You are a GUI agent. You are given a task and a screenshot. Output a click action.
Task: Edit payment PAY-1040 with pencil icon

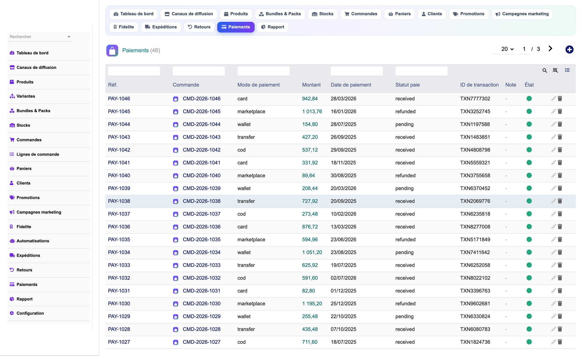(553, 176)
